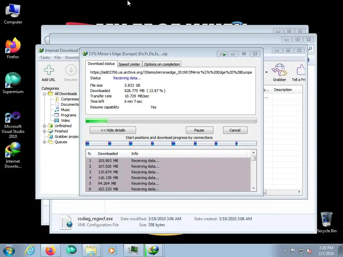Click the muted volume tray icon
This screenshot has height=257, width=343.
point(309,251)
